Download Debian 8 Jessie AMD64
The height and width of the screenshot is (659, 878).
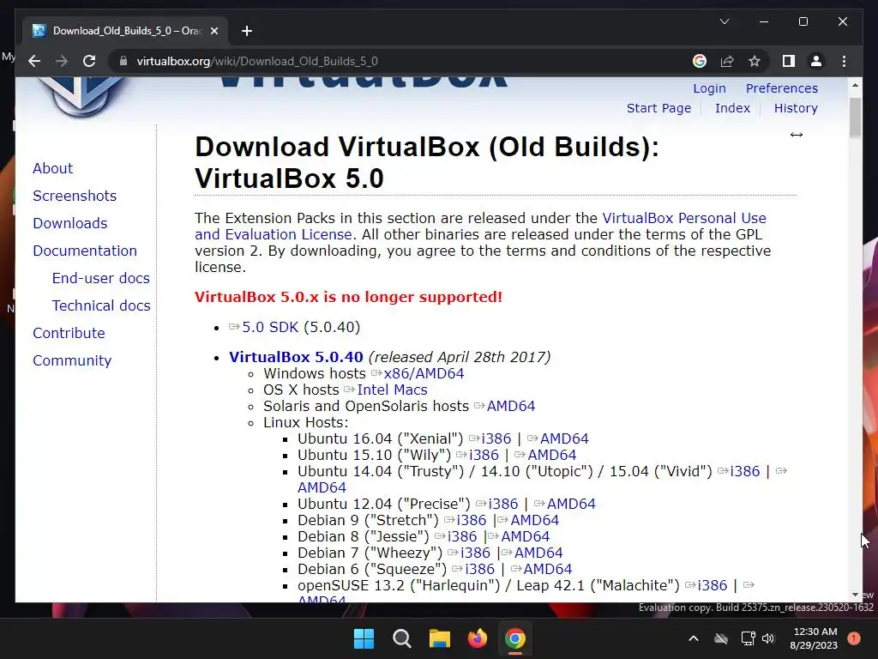point(526,535)
